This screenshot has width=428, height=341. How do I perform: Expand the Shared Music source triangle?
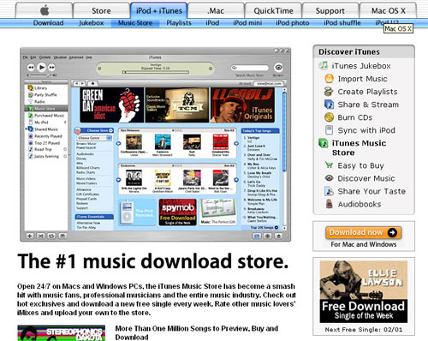[27, 129]
